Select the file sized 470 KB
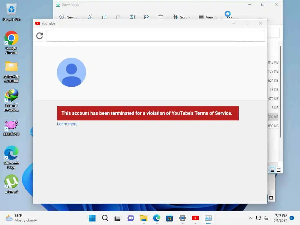300x225 pixels. (273, 99)
